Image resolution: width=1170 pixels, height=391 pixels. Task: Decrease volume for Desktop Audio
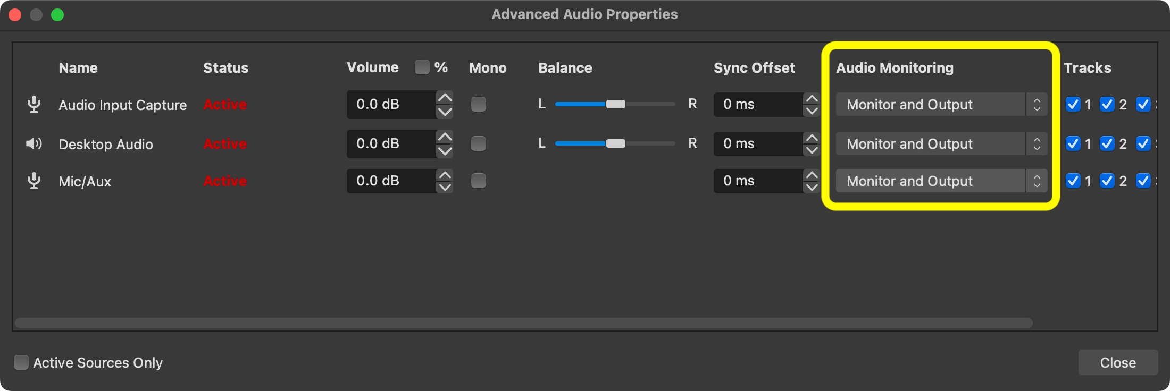point(445,151)
